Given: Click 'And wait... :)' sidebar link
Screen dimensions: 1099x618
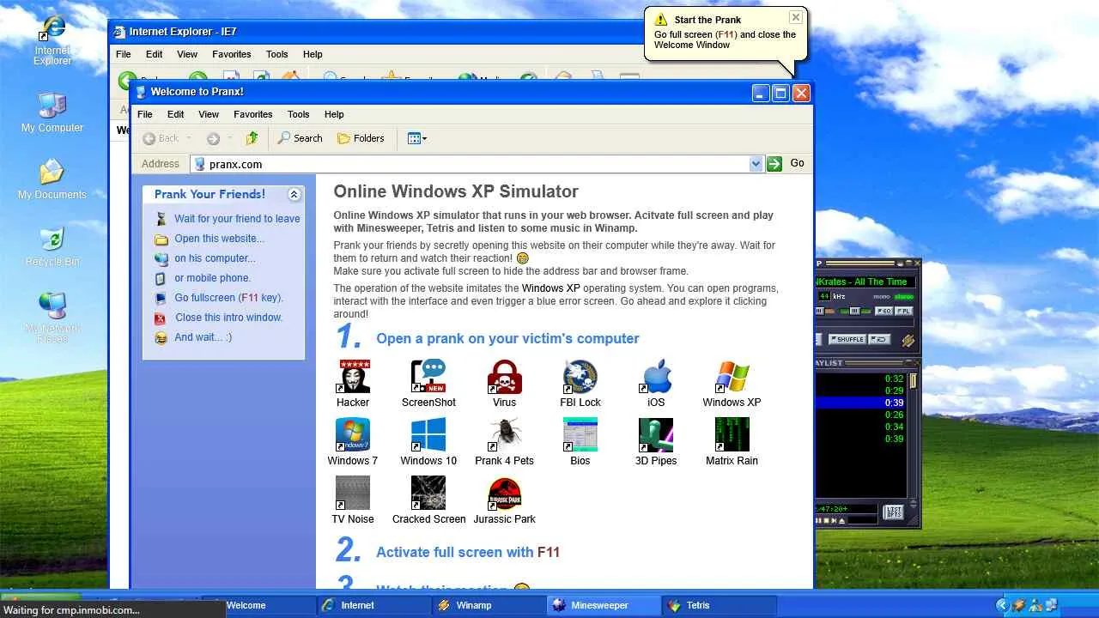Looking at the screenshot, I should pos(203,337).
